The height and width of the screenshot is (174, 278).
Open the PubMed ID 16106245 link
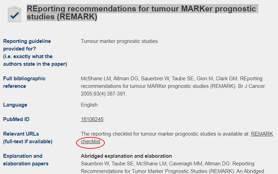click(92, 119)
